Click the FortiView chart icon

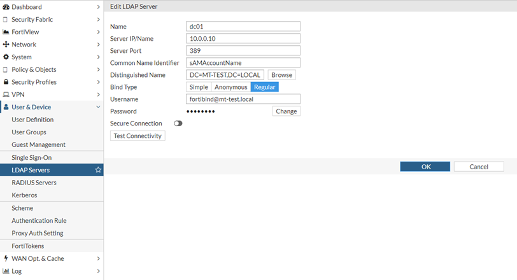tap(6, 32)
